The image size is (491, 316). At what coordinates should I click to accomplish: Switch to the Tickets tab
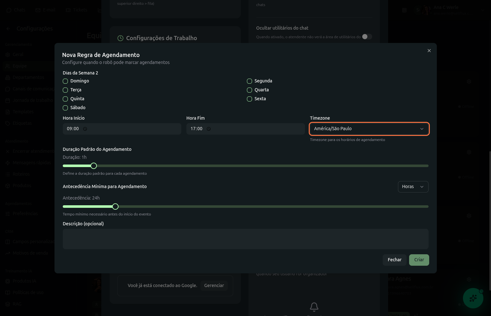[x=76, y=10]
